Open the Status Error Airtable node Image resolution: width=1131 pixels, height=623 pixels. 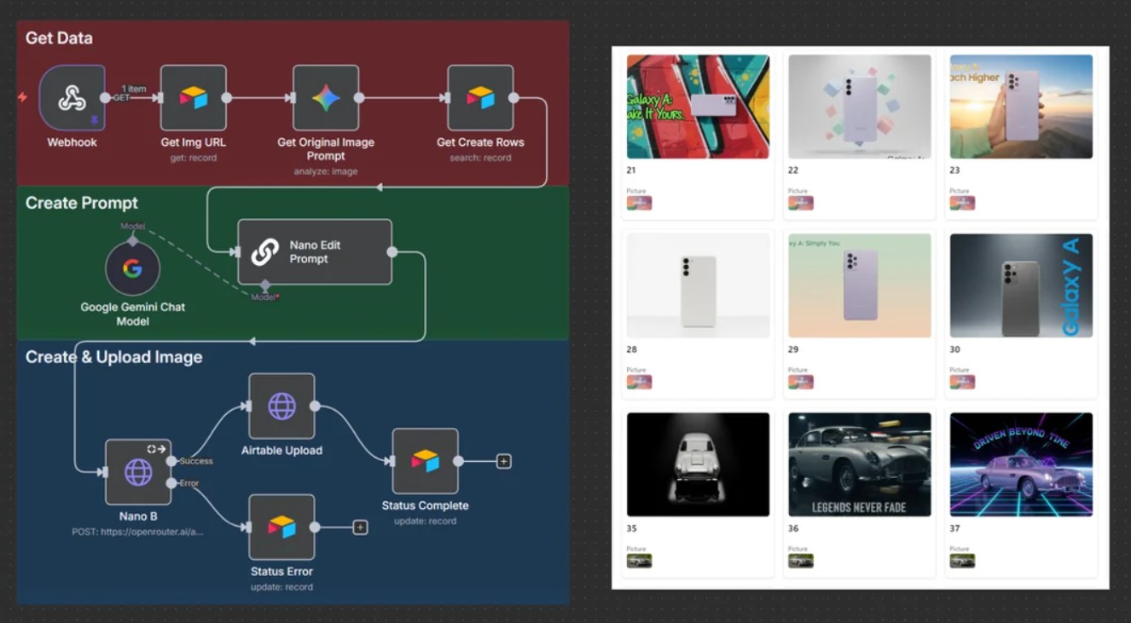point(281,527)
